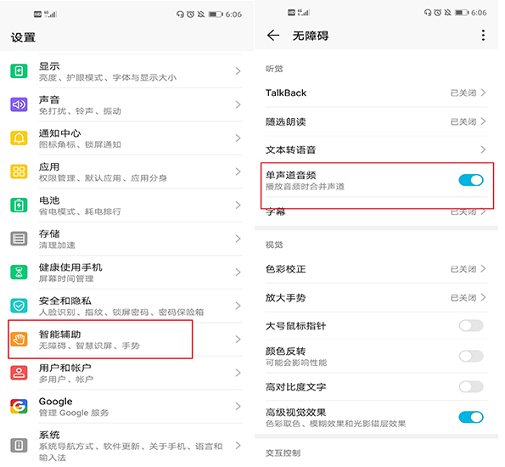Screen dimensions: 505x467
Task: Go back using the arrow in 无障碍 header
Action: (x=273, y=35)
